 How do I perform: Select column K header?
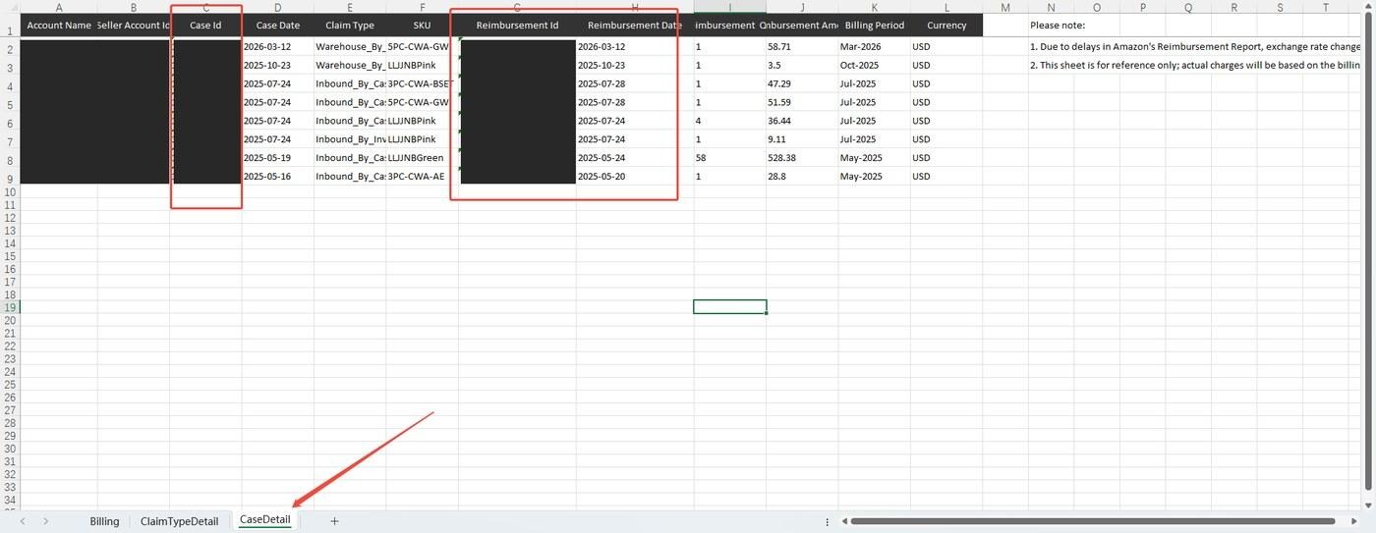874,7
